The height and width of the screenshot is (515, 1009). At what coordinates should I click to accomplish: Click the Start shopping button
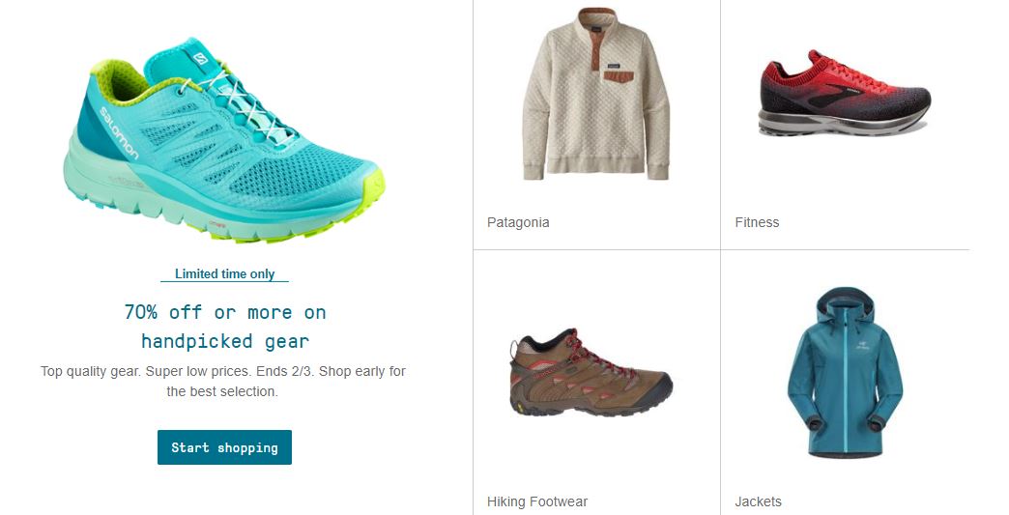224,447
